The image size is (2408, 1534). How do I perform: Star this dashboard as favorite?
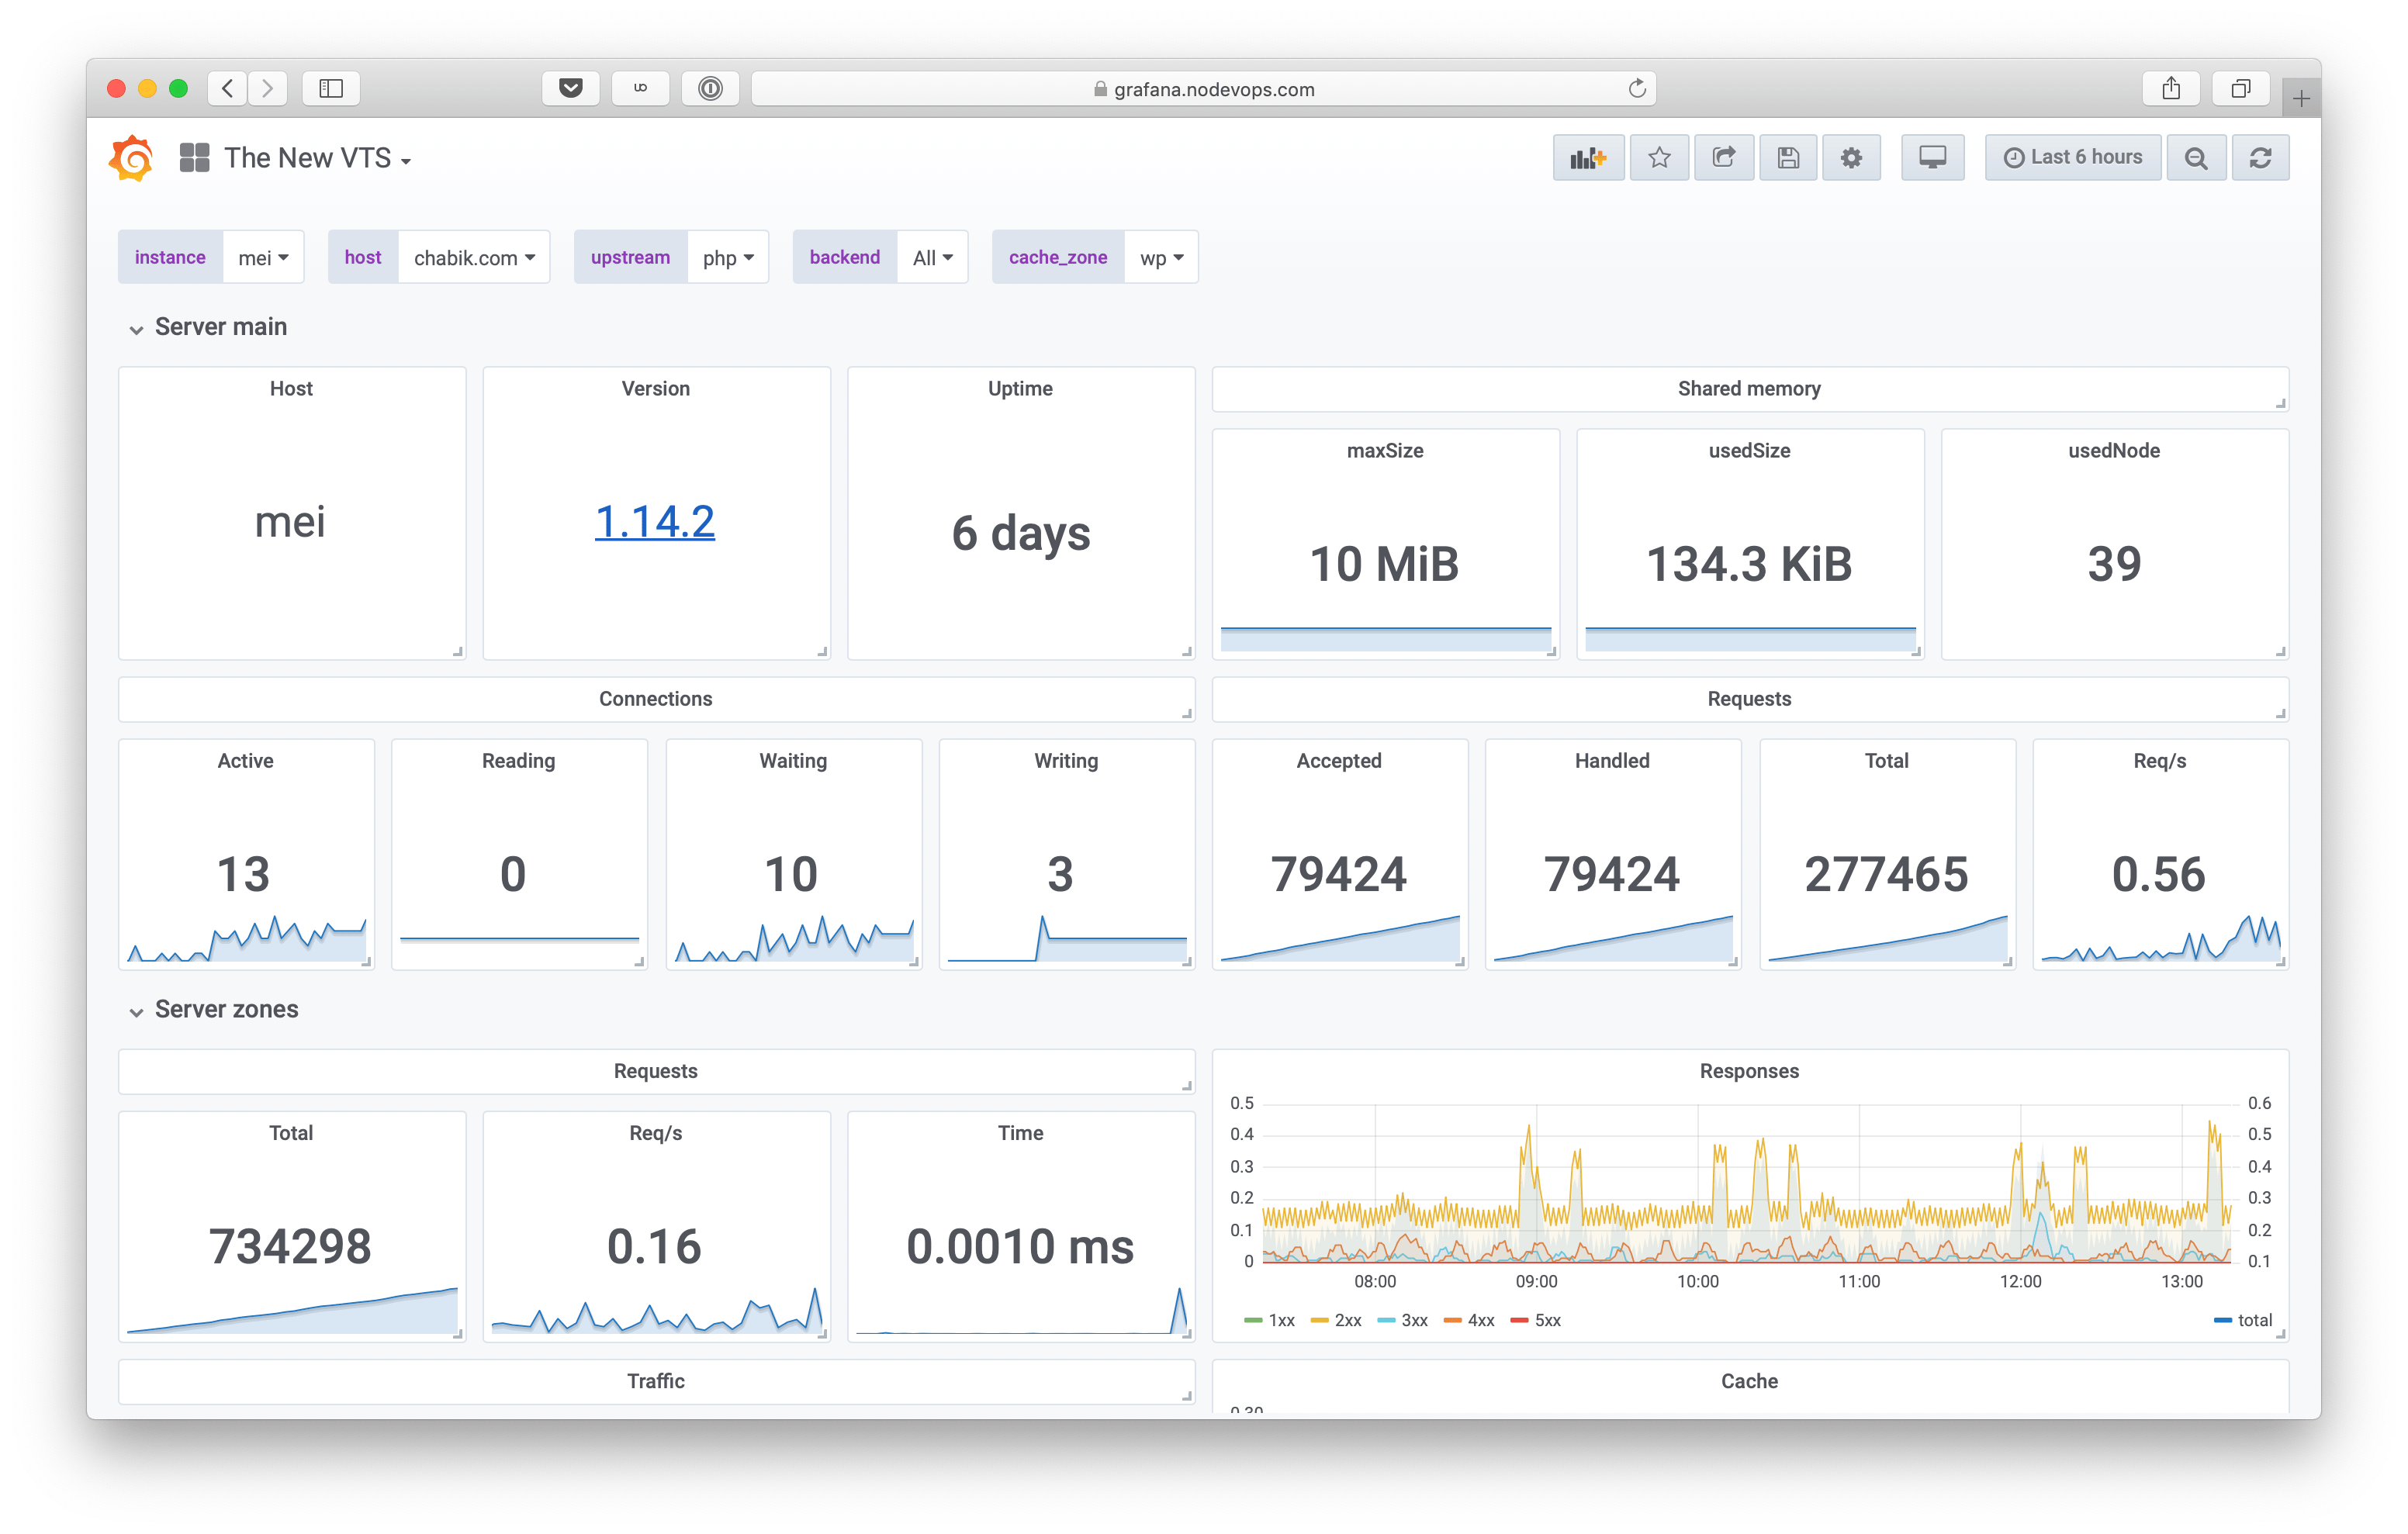(x=1659, y=158)
